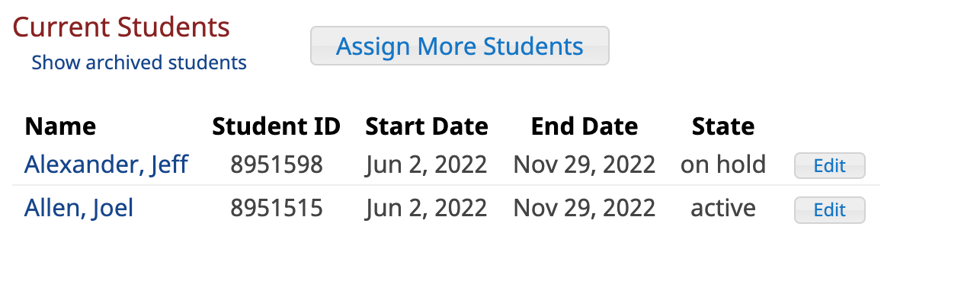
Task: Click the State column header
Action: pyautogui.click(x=723, y=126)
